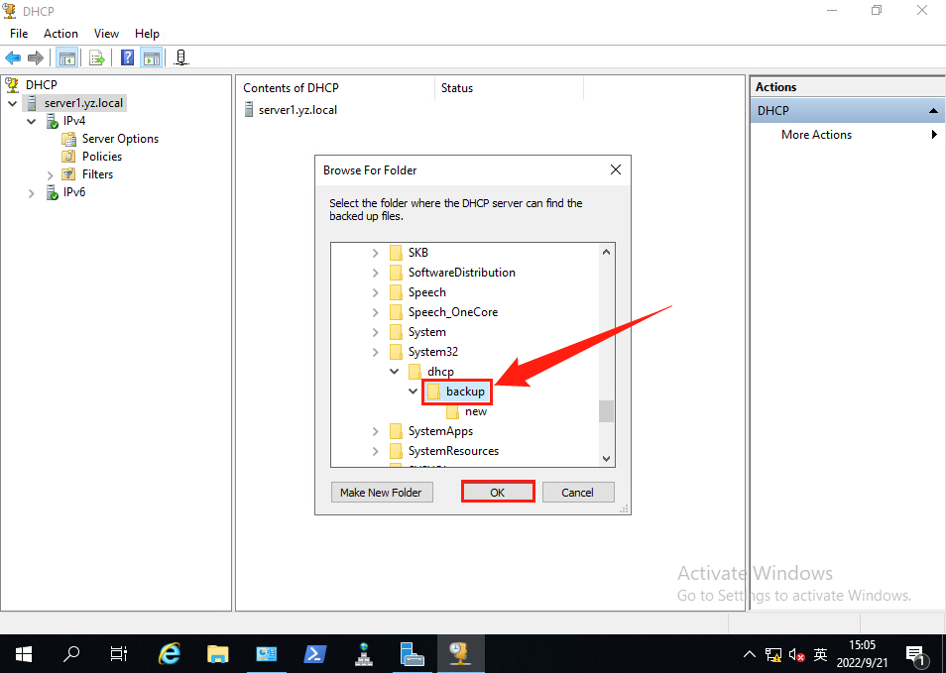
Task: Toggle the Action pane toolbar icon
Action: [152, 57]
